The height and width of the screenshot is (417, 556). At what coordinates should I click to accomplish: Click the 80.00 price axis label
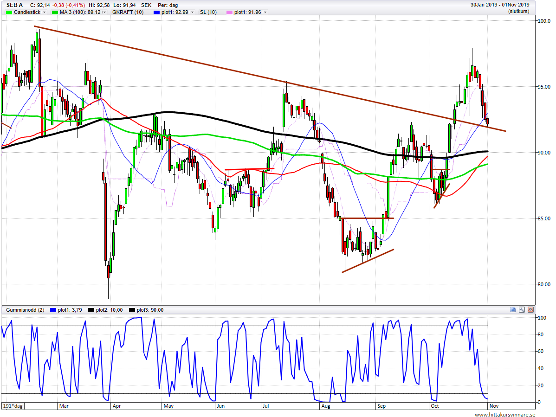tap(544, 284)
